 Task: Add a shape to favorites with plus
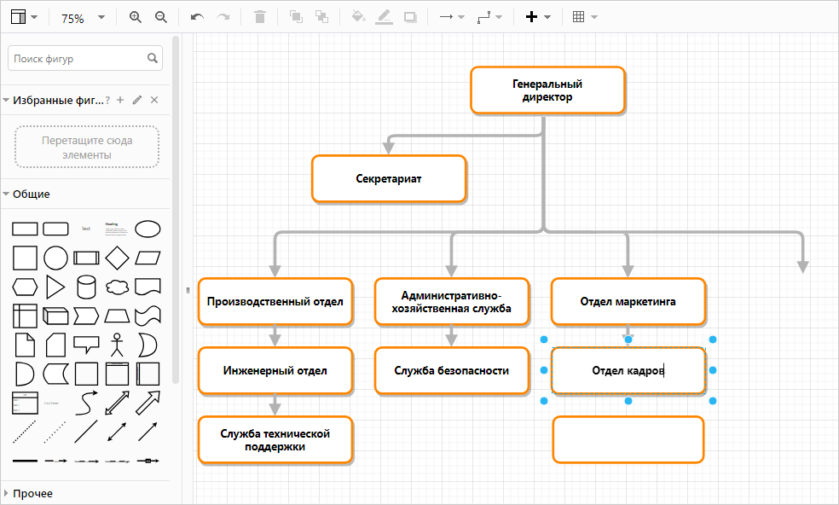tap(120, 100)
